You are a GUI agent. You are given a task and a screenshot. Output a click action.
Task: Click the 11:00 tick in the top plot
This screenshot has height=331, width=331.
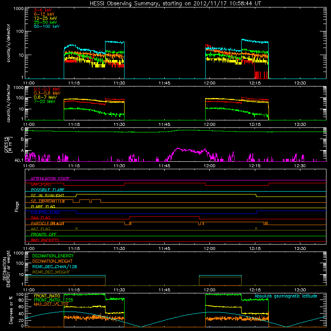tap(29, 83)
